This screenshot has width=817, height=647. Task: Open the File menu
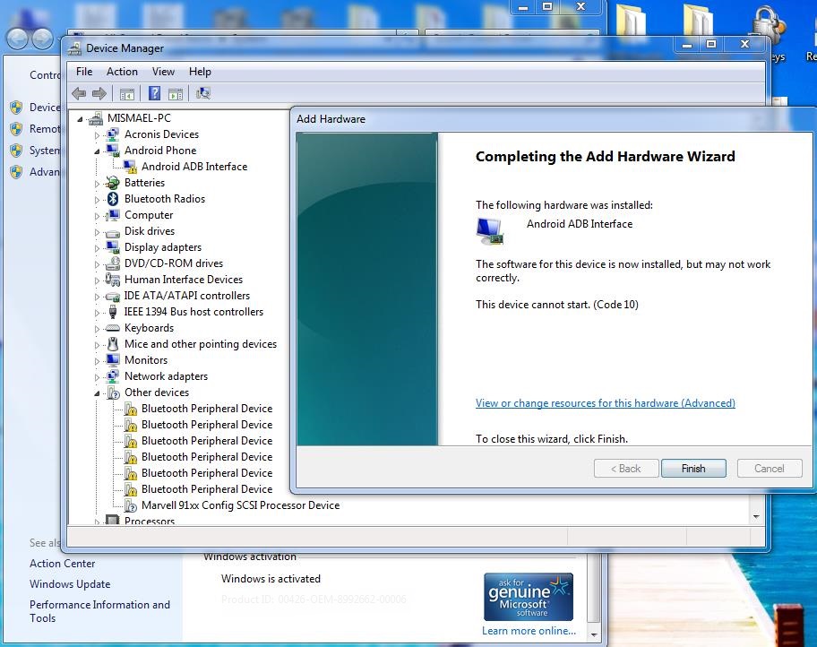84,72
